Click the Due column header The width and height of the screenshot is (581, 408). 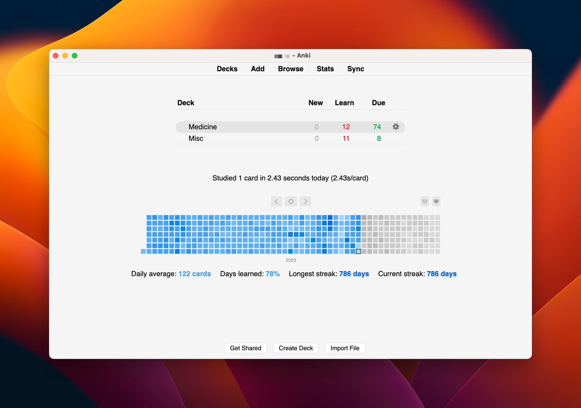coord(379,103)
